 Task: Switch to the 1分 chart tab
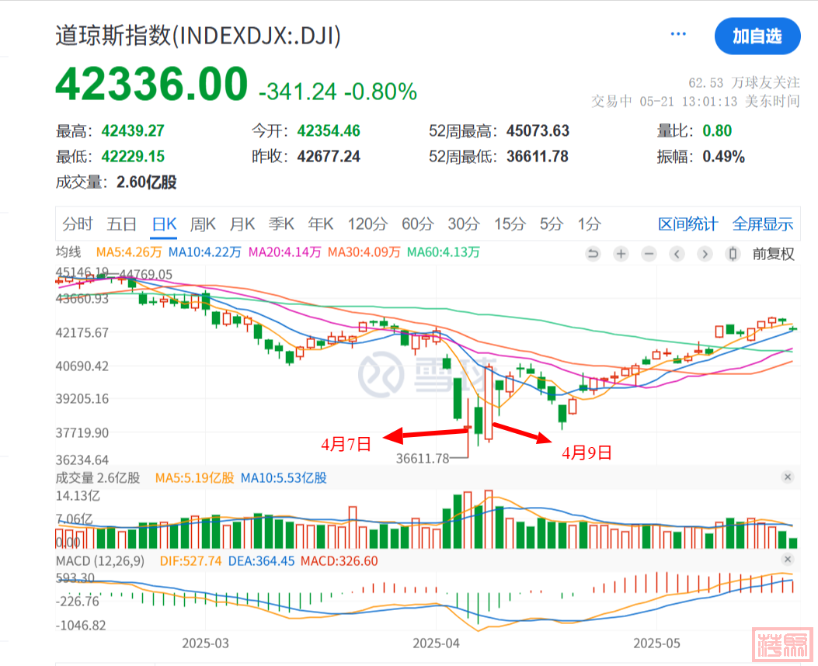pos(589,224)
